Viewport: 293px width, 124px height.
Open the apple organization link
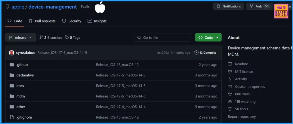coord(18,7)
